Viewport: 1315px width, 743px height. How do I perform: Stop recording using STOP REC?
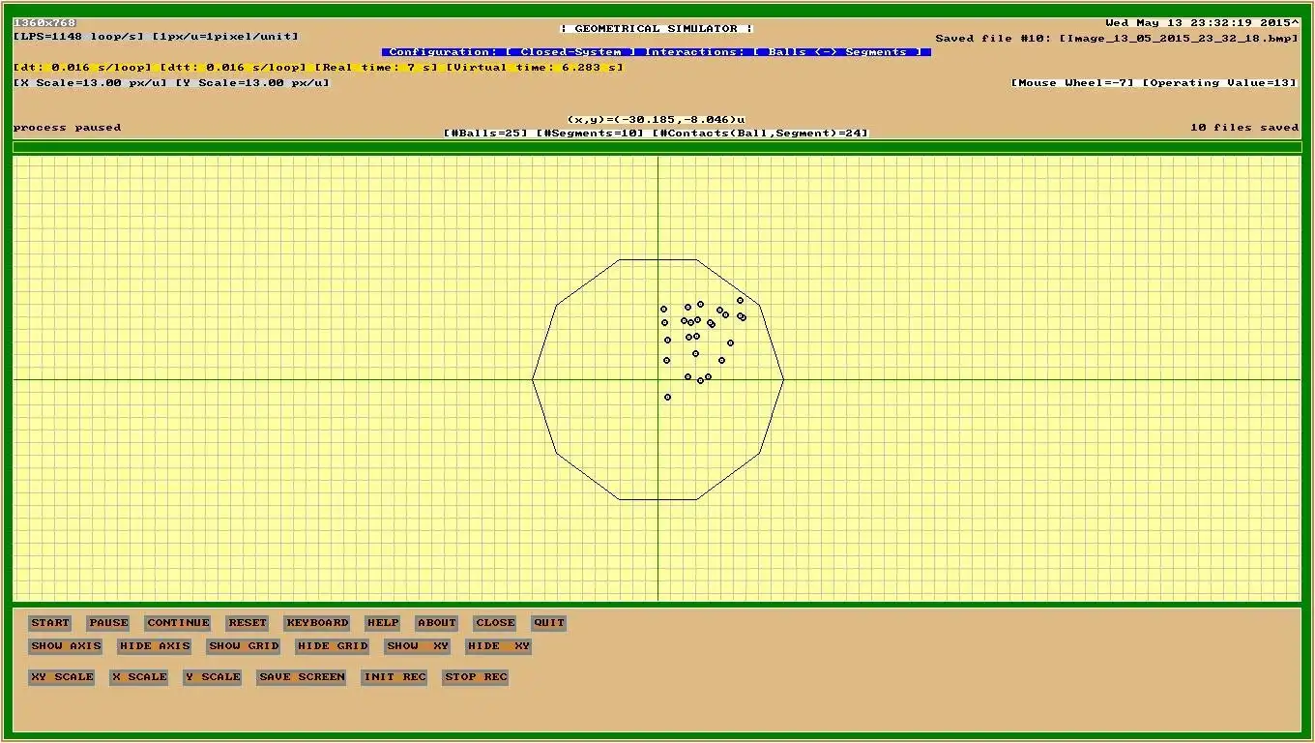coord(476,677)
